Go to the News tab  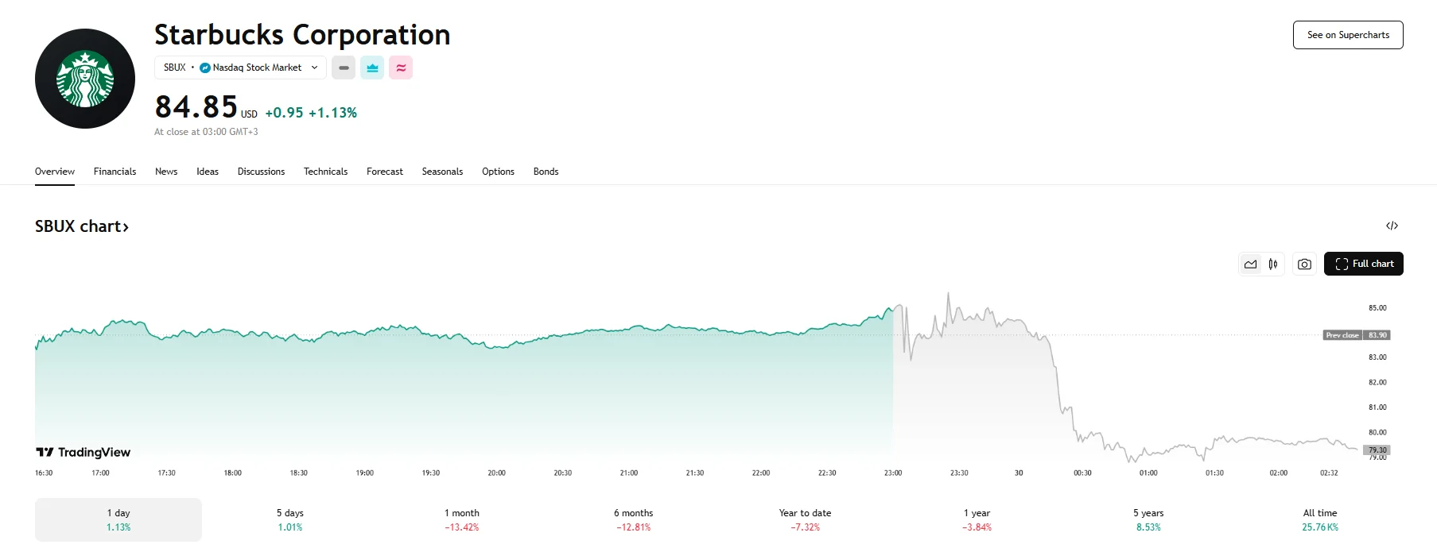click(x=166, y=172)
